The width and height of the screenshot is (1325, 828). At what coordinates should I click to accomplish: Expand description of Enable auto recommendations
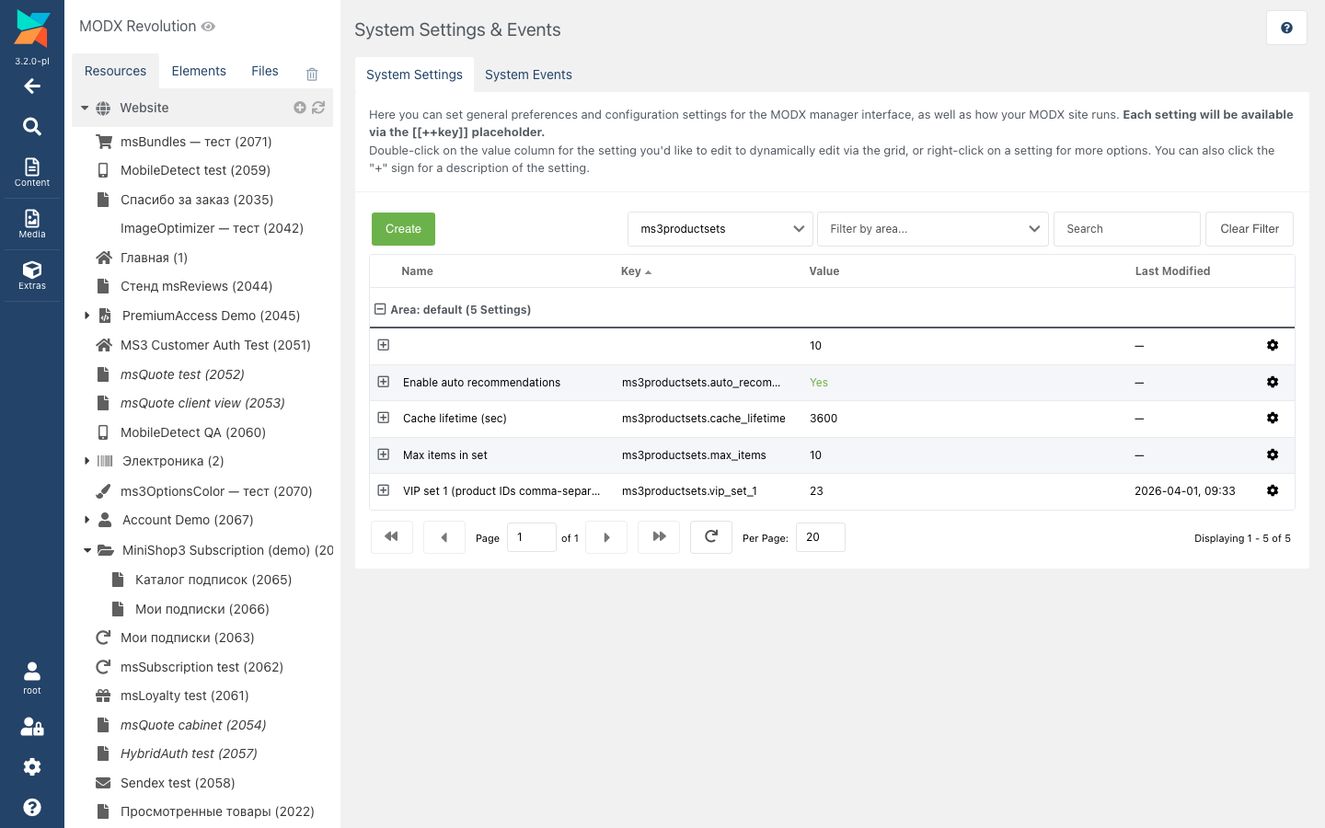pyautogui.click(x=384, y=382)
